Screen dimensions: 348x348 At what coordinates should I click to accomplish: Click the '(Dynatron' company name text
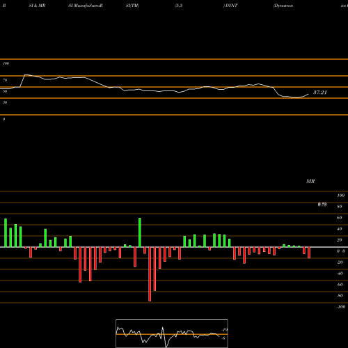point(283,6)
